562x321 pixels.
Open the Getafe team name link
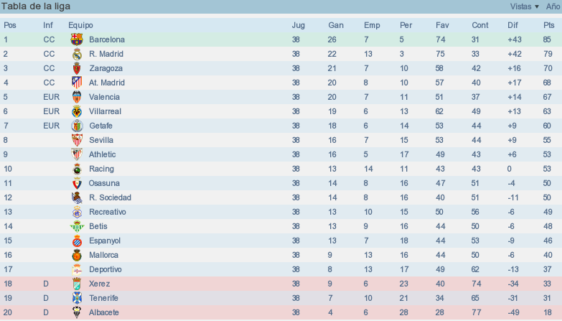click(x=100, y=126)
